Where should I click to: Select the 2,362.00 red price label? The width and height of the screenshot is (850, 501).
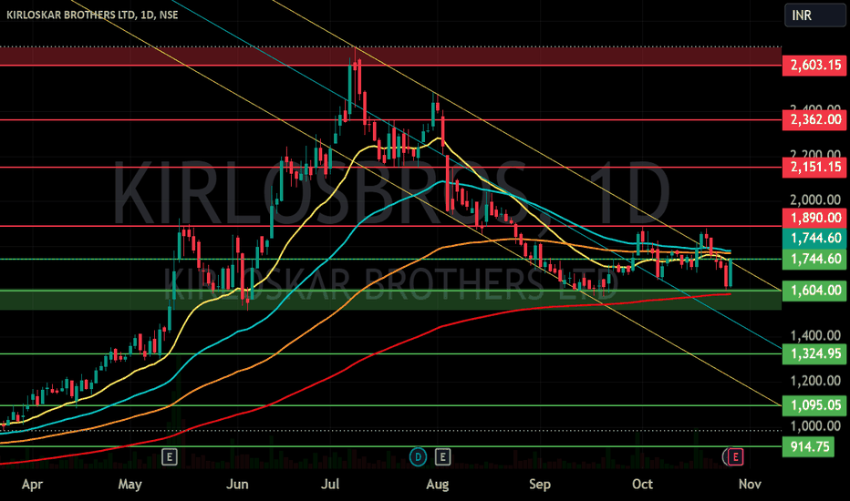pyautogui.click(x=814, y=119)
